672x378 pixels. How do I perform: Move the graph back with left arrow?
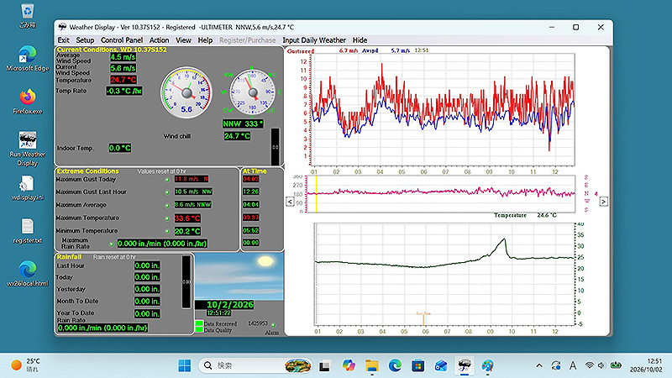pos(290,202)
